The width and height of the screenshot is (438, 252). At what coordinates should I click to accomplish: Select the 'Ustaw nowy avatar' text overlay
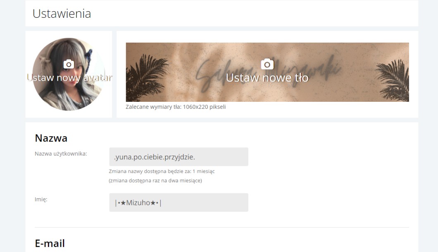point(69,77)
